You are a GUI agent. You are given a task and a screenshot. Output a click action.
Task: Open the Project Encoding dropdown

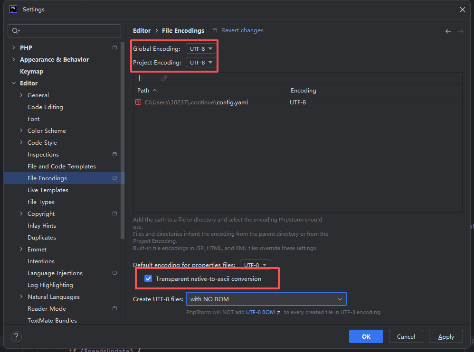pyautogui.click(x=201, y=63)
